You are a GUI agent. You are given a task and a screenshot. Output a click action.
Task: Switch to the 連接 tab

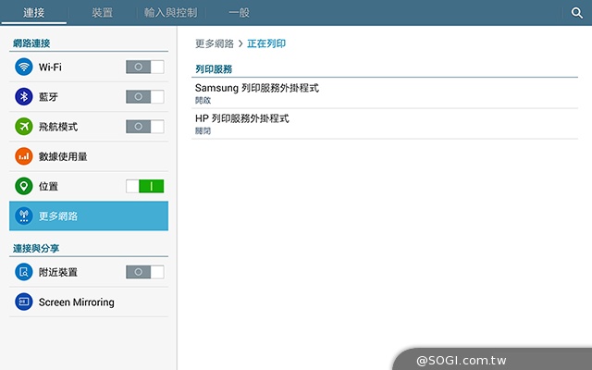click(x=34, y=12)
